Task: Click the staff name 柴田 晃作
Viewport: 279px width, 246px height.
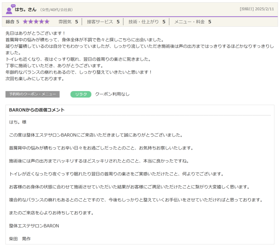Action: pos(20,239)
